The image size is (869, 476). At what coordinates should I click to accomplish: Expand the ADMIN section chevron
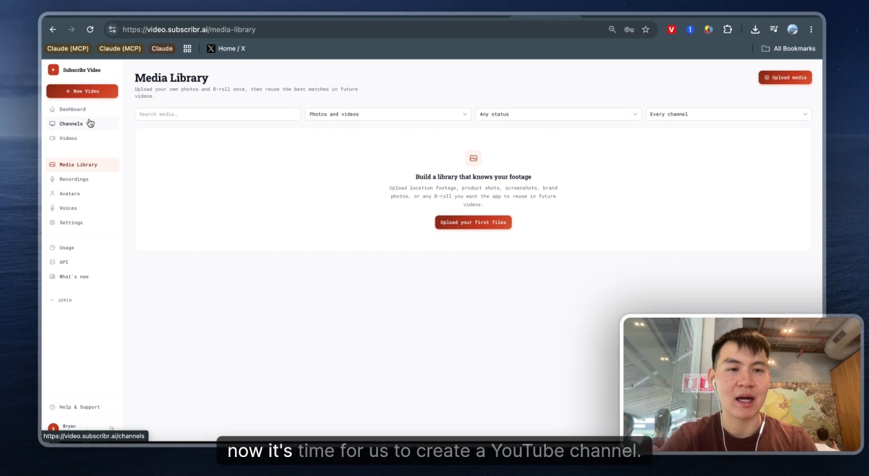click(52, 300)
